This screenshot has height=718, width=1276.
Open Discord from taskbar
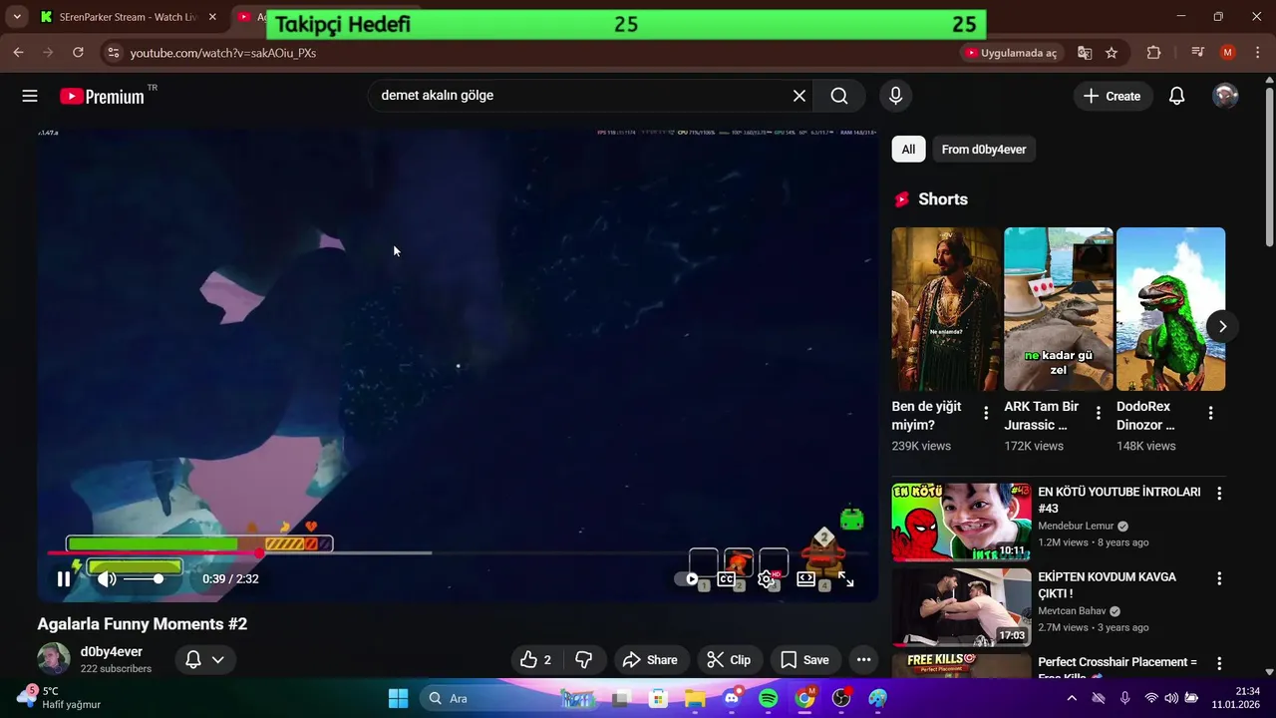pyautogui.click(x=732, y=697)
